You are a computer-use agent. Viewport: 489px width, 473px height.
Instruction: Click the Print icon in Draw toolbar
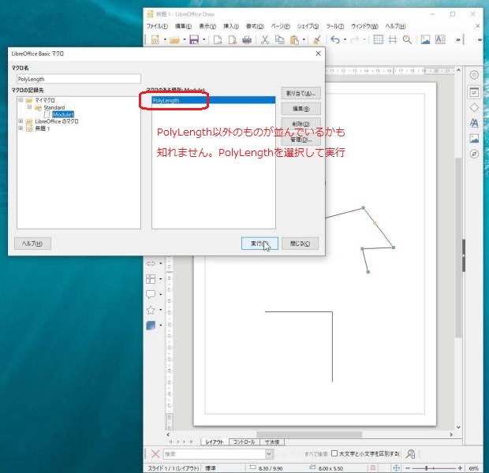(x=247, y=39)
